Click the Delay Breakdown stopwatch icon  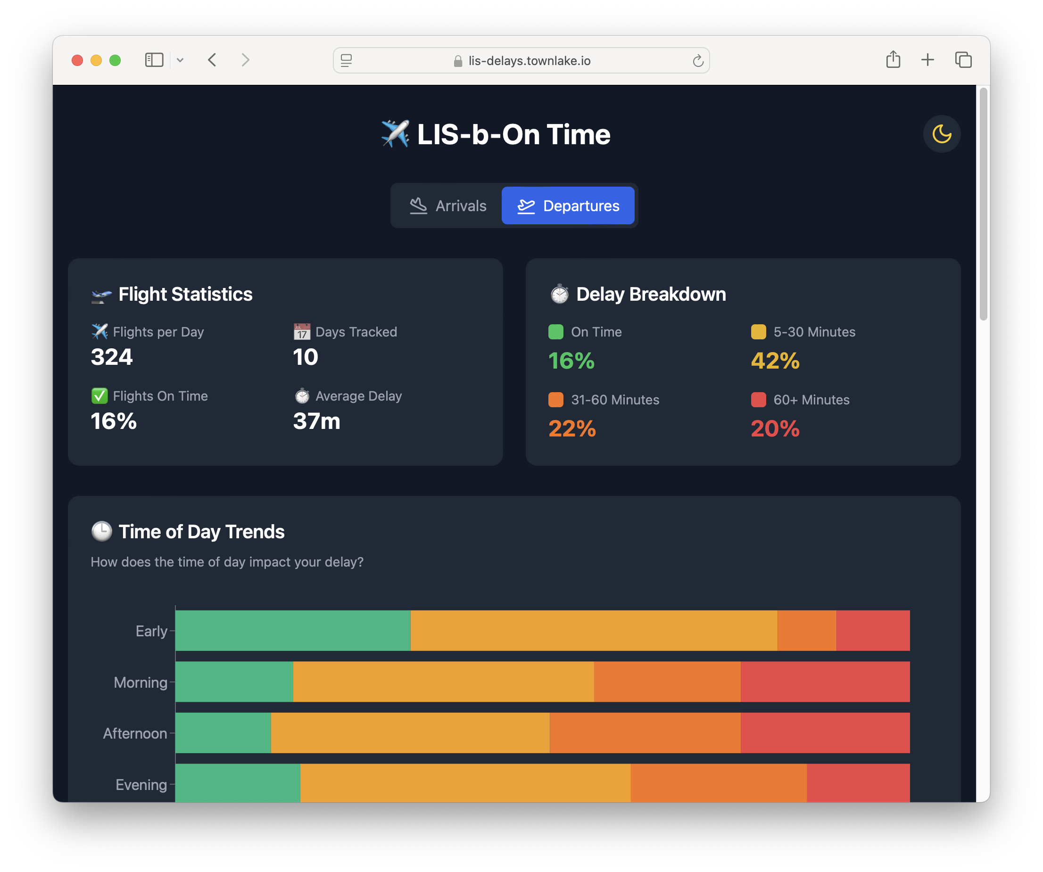click(560, 294)
